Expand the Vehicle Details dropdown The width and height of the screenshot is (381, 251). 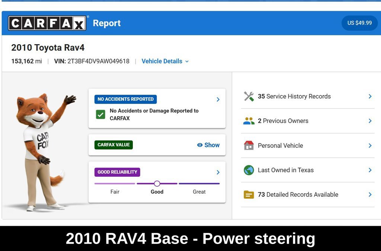(165, 61)
